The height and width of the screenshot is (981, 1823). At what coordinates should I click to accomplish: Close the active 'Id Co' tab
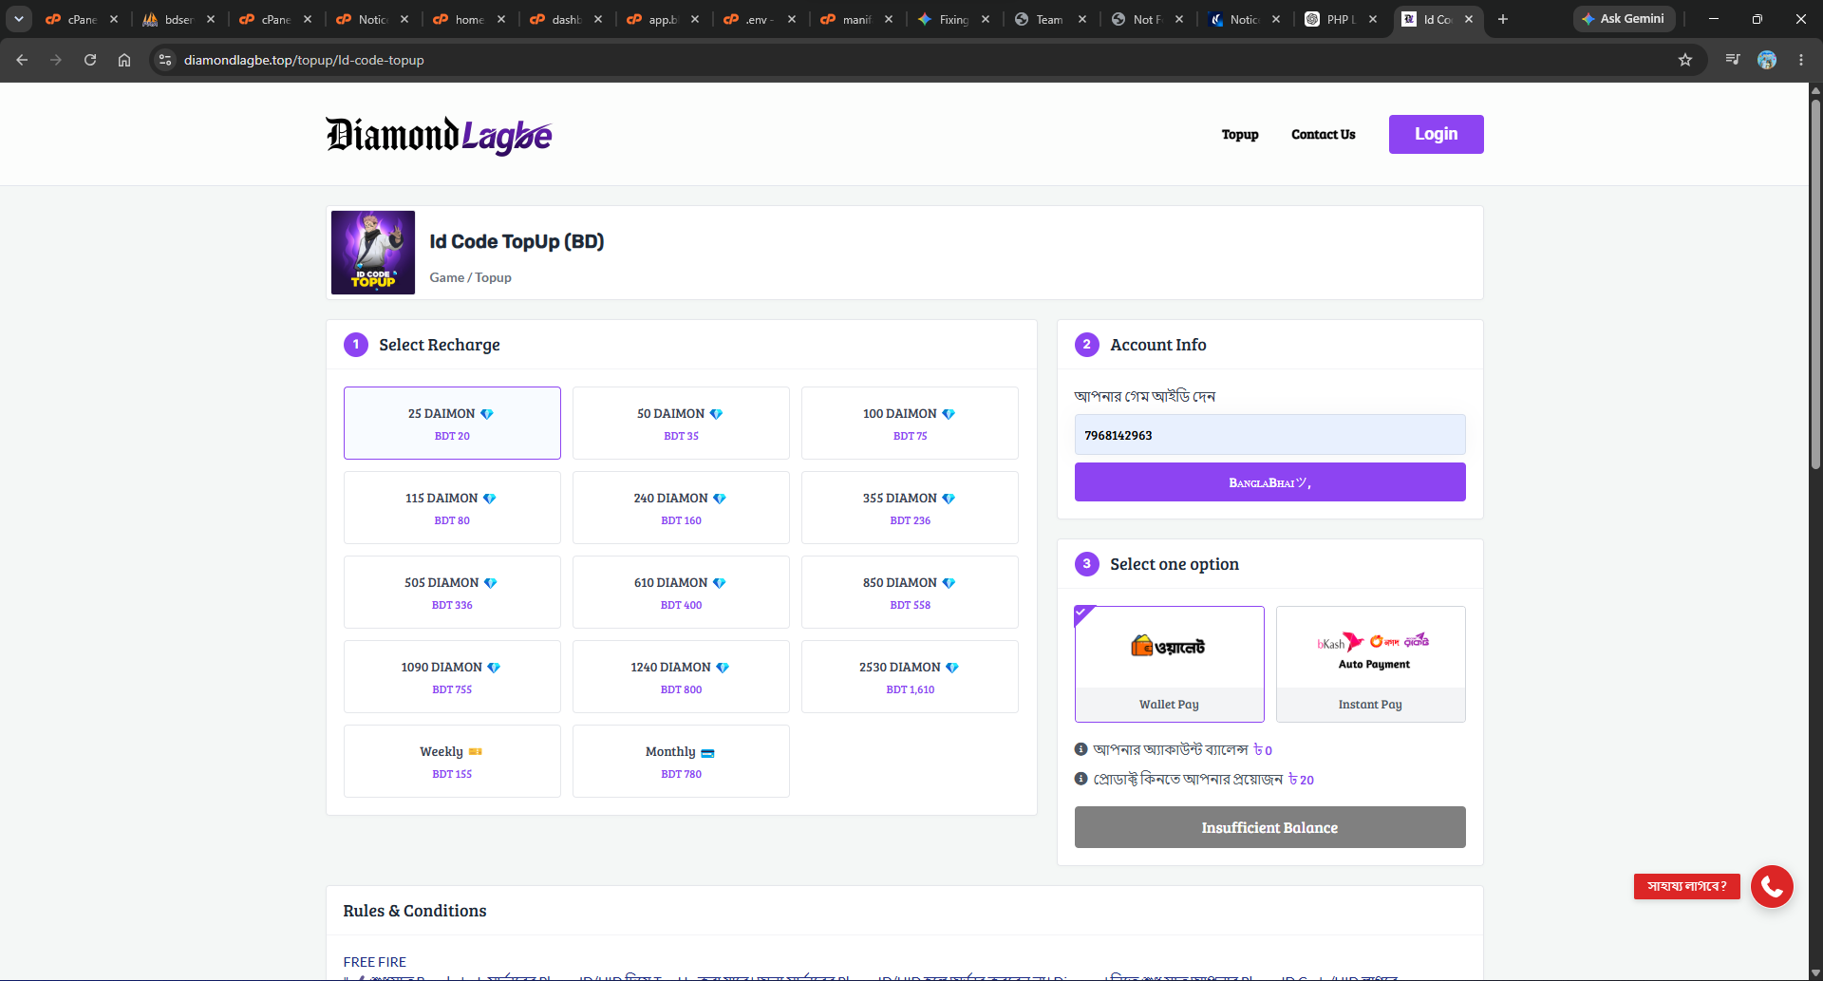pos(1469,19)
